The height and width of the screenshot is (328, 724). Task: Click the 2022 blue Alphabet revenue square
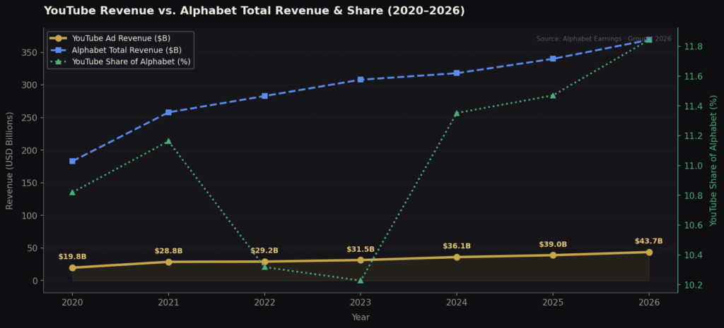264,96
